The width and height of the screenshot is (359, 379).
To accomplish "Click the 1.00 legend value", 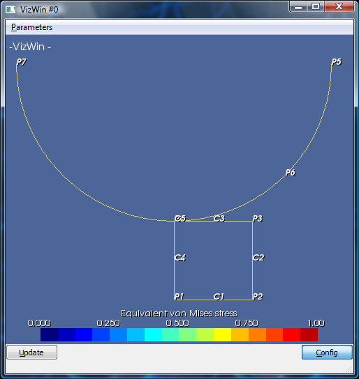I will click(x=316, y=323).
